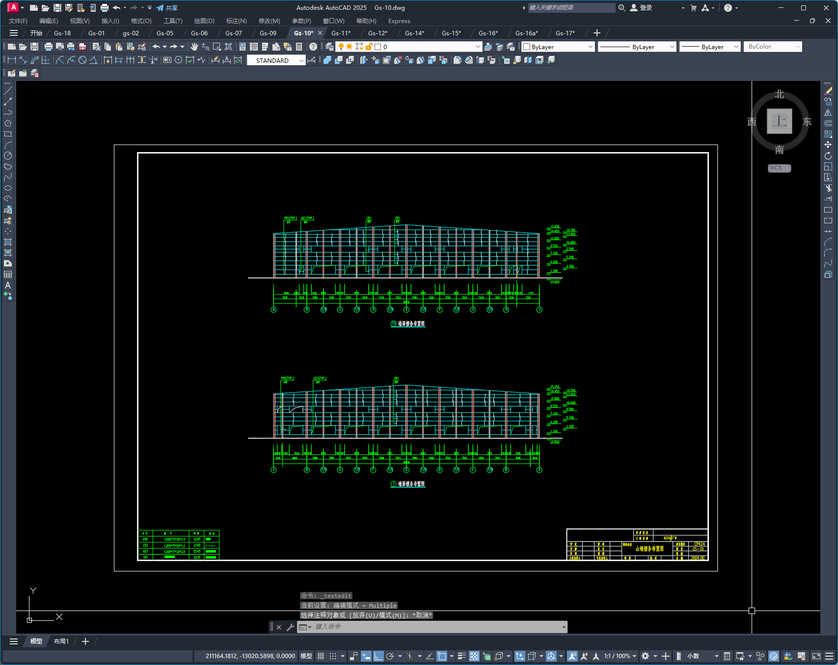This screenshot has width=838, height=665.
Task: Close the Gs-10* drawing tab
Action: [320, 33]
